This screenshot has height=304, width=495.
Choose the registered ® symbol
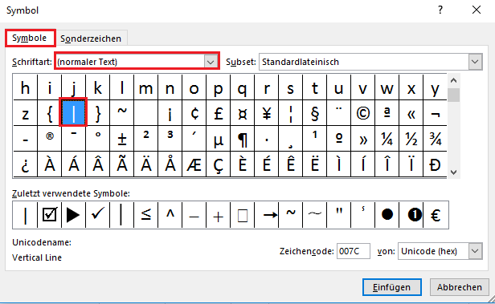click(x=50, y=139)
